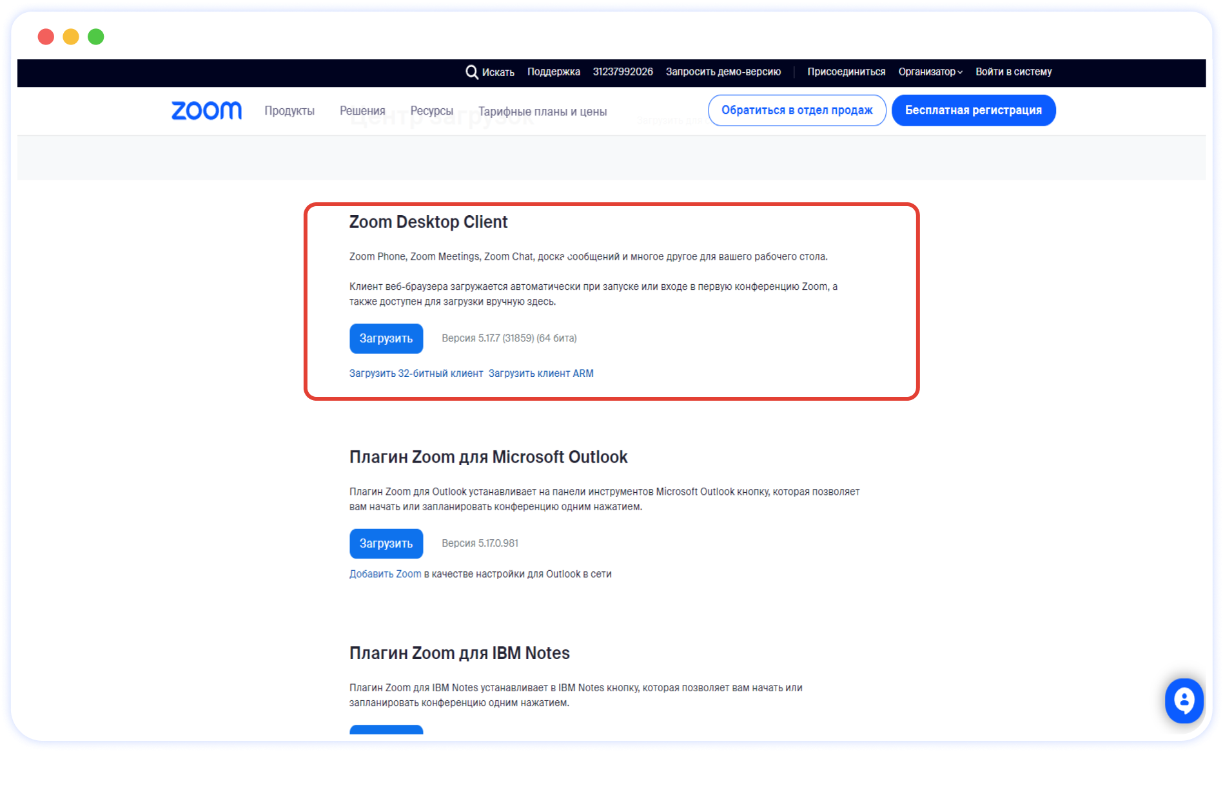Click the red close window dot
1223x795 pixels.
point(46,37)
